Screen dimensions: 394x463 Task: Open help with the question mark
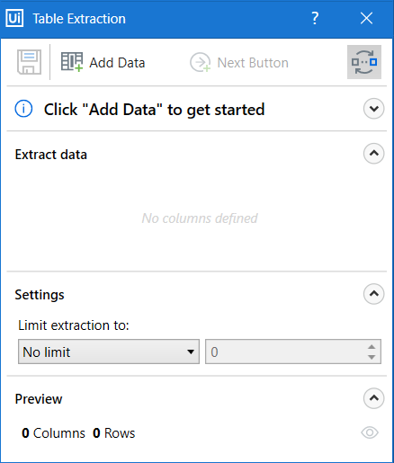click(x=315, y=18)
